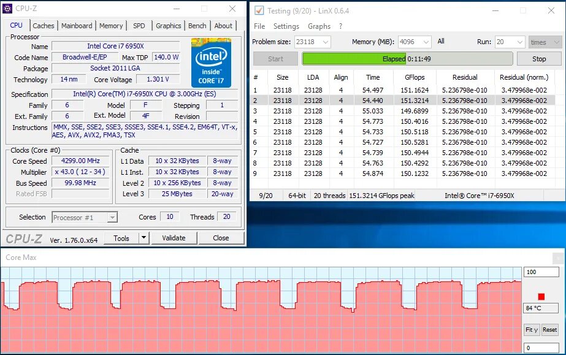Click the Close button in CPU-Z
Viewport: 566px width, 355px height.
tap(221, 238)
